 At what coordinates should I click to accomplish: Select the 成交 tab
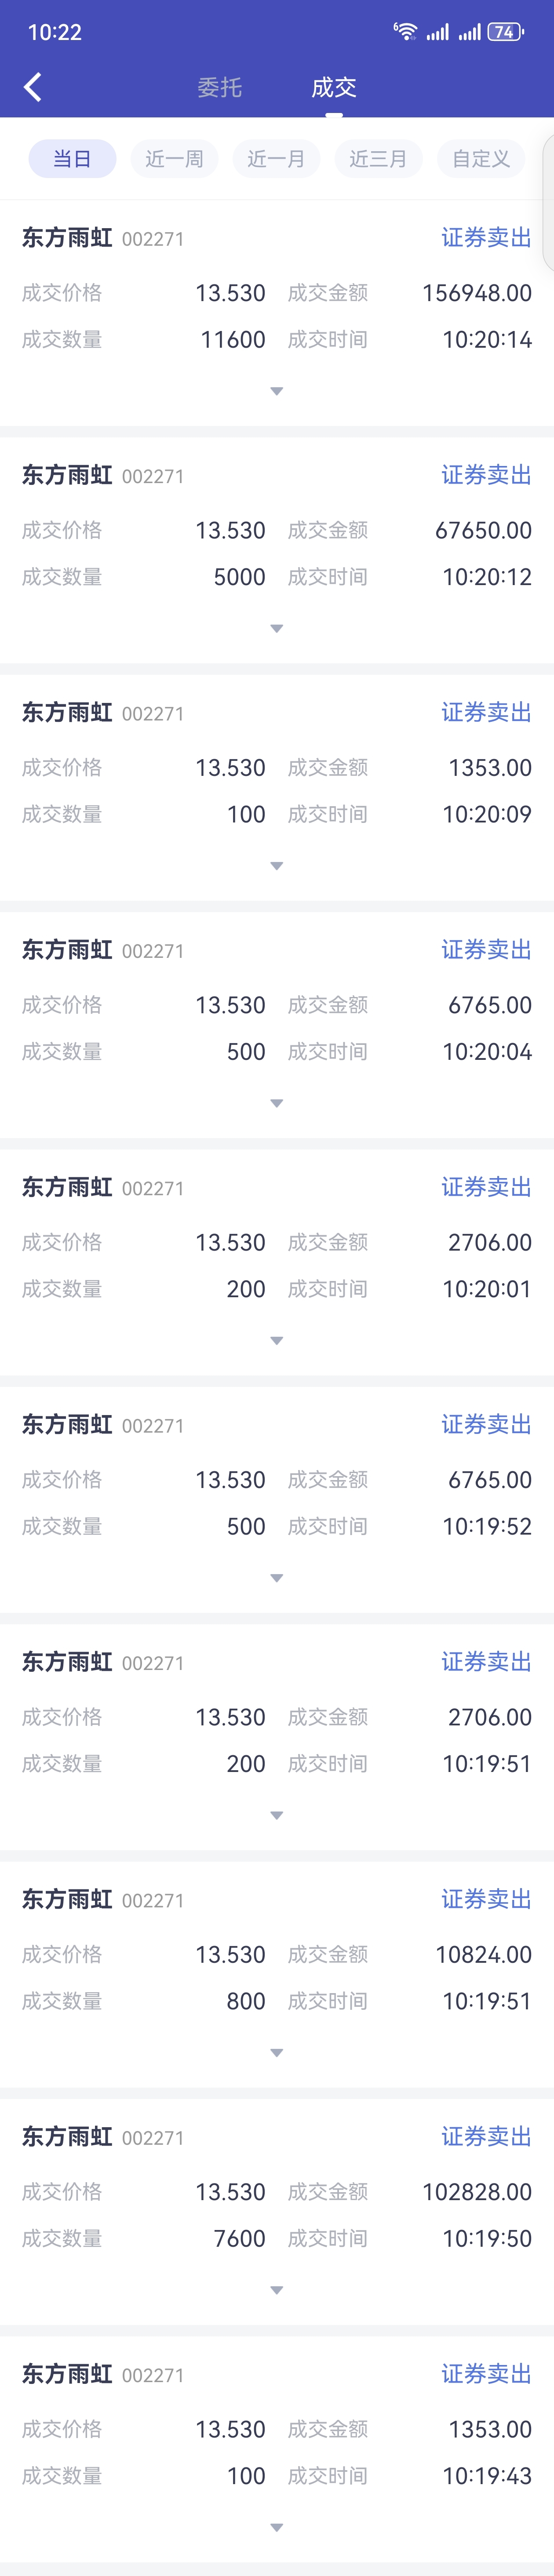[x=334, y=87]
